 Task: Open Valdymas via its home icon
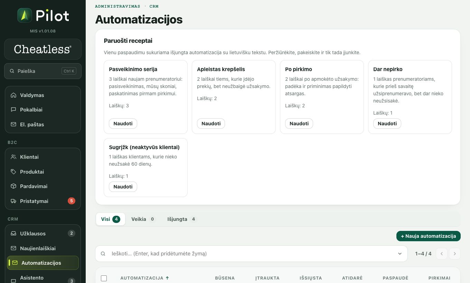point(13,95)
